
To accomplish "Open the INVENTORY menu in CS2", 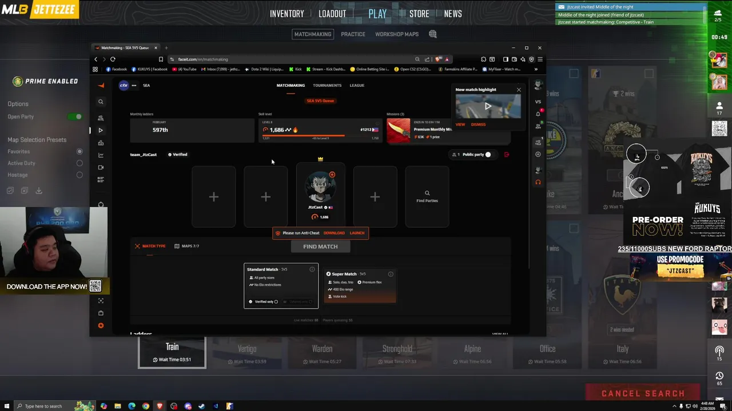I will [x=287, y=14].
